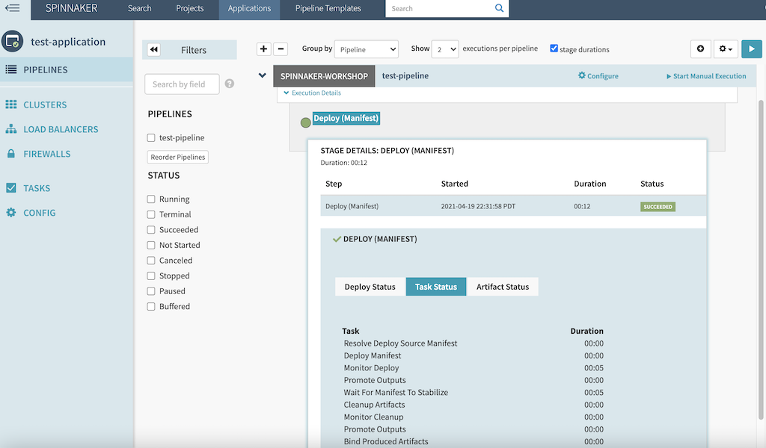
Task: Check the Terminal status filter
Action: (151, 214)
